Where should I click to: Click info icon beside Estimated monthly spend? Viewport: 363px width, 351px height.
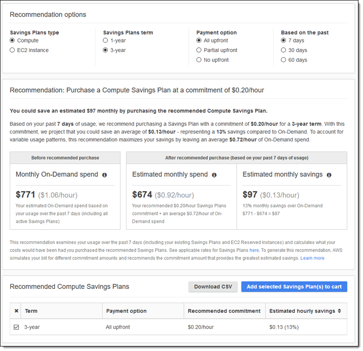214,175
